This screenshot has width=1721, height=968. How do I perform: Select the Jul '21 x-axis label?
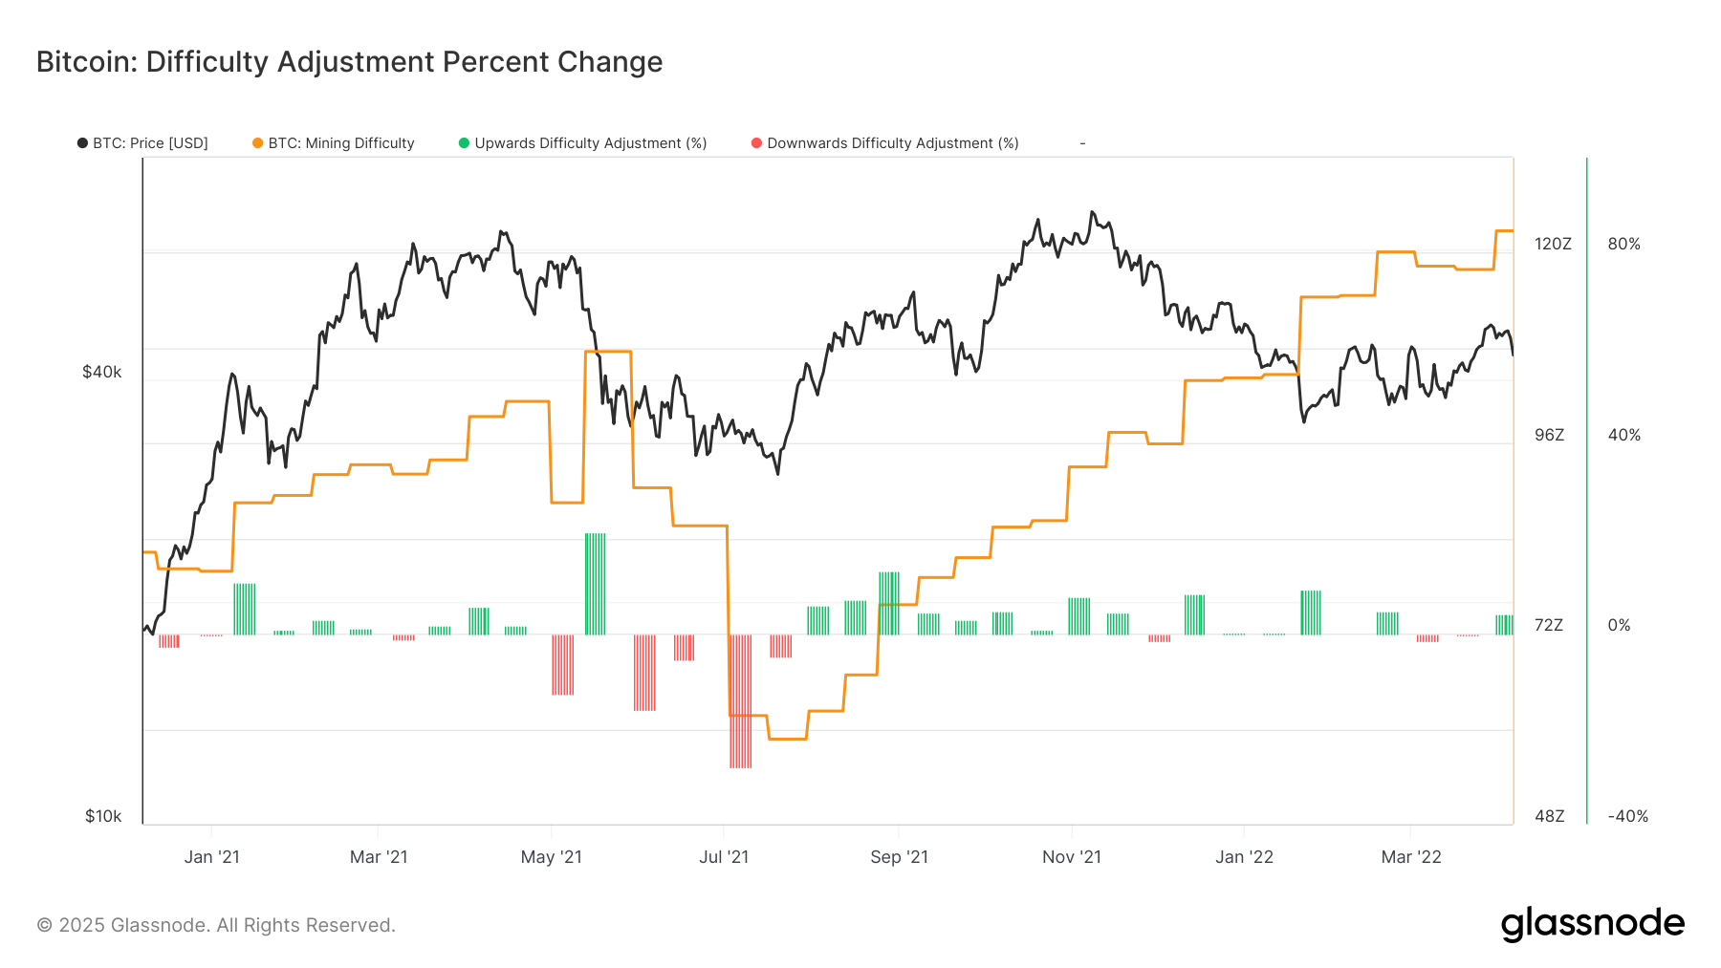coord(724,857)
